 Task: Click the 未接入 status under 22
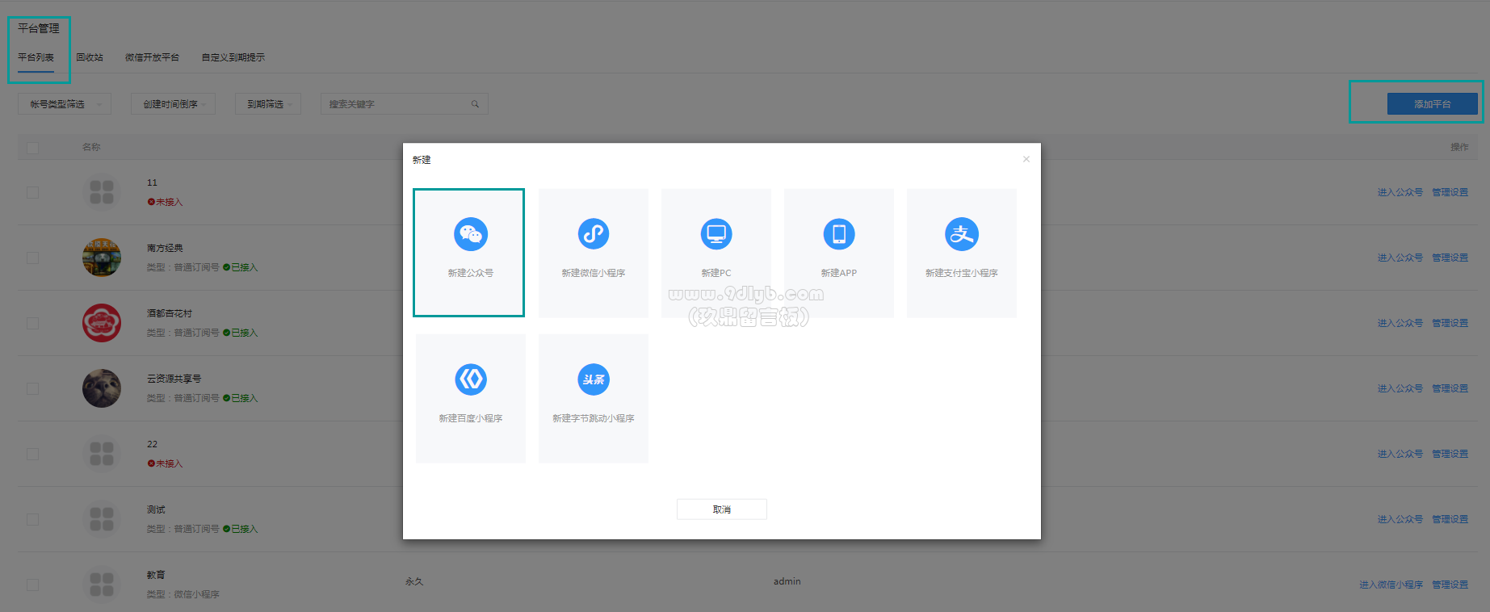[x=165, y=463]
